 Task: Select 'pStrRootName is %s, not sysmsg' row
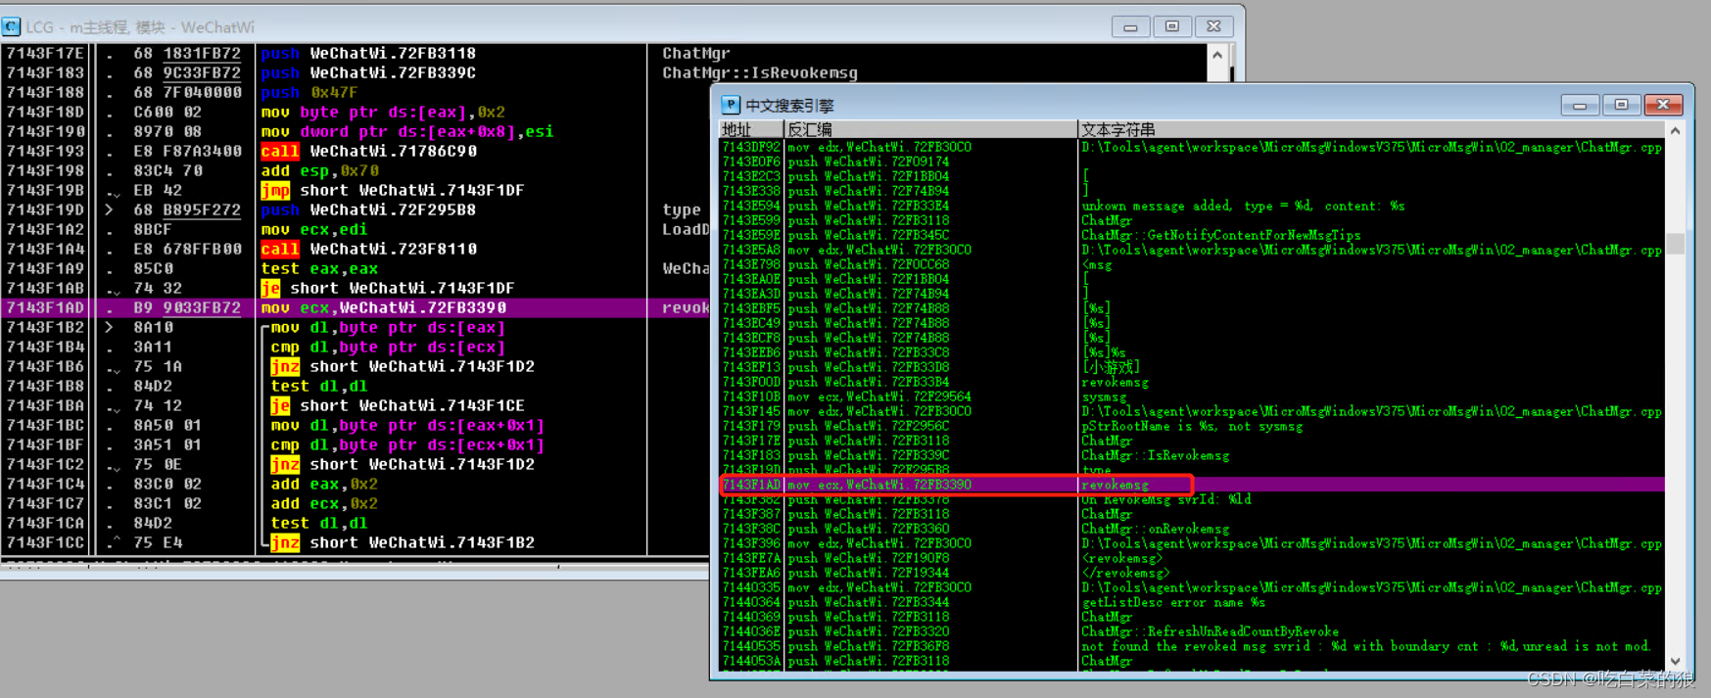[1192, 426]
